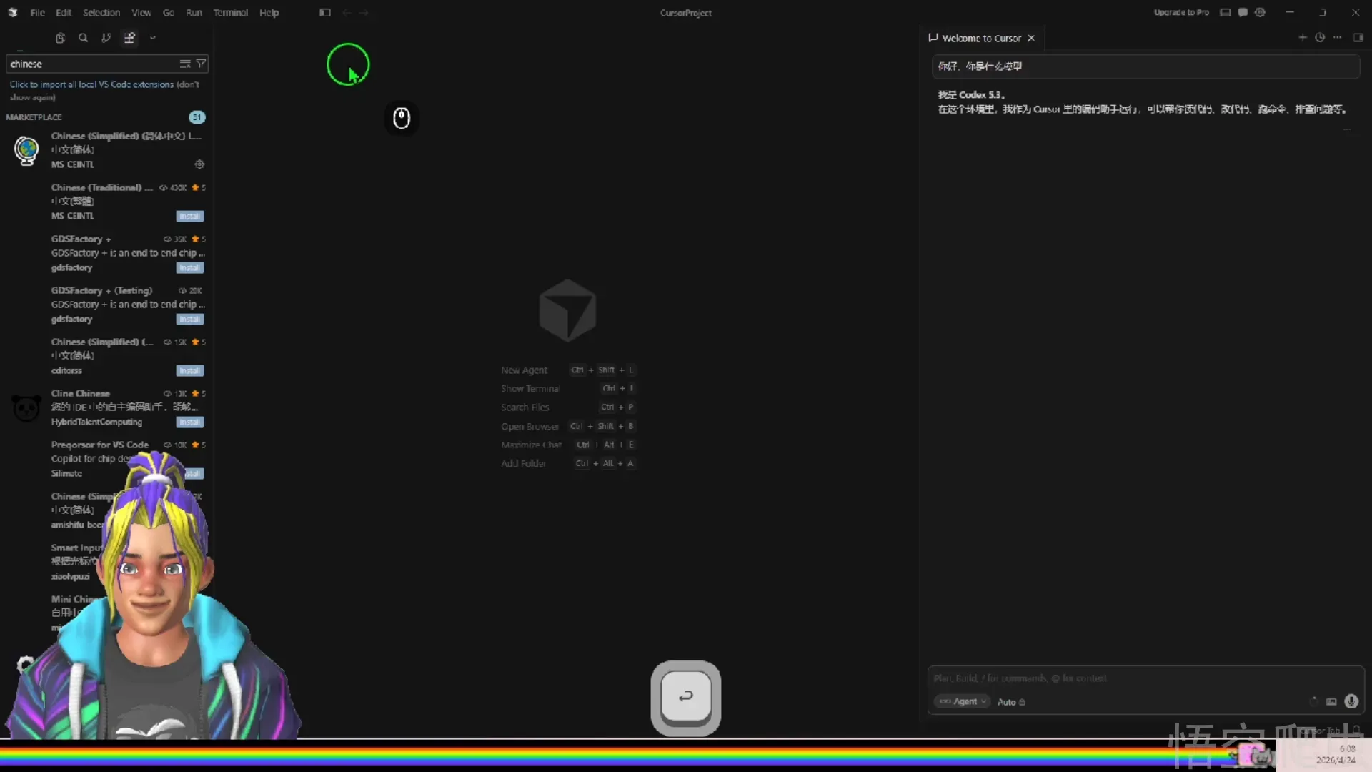Image resolution: width=1372 pixels, height=772 pixels.
Task: Attach an image in the chat box
Action: point(1331,701)
